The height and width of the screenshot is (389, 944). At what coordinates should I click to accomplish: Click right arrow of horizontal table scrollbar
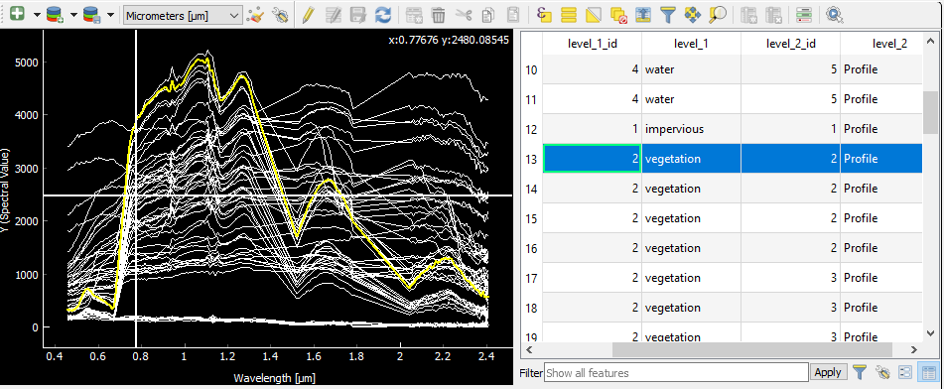pos(914,349)
